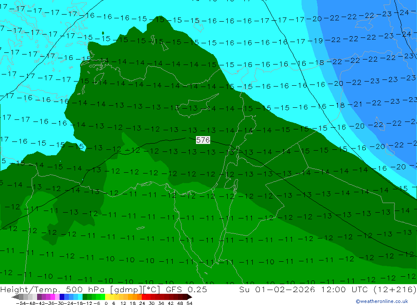Click the dark green swatch at -18
Viewport: 417px width, 305px height.
[85, 297]
